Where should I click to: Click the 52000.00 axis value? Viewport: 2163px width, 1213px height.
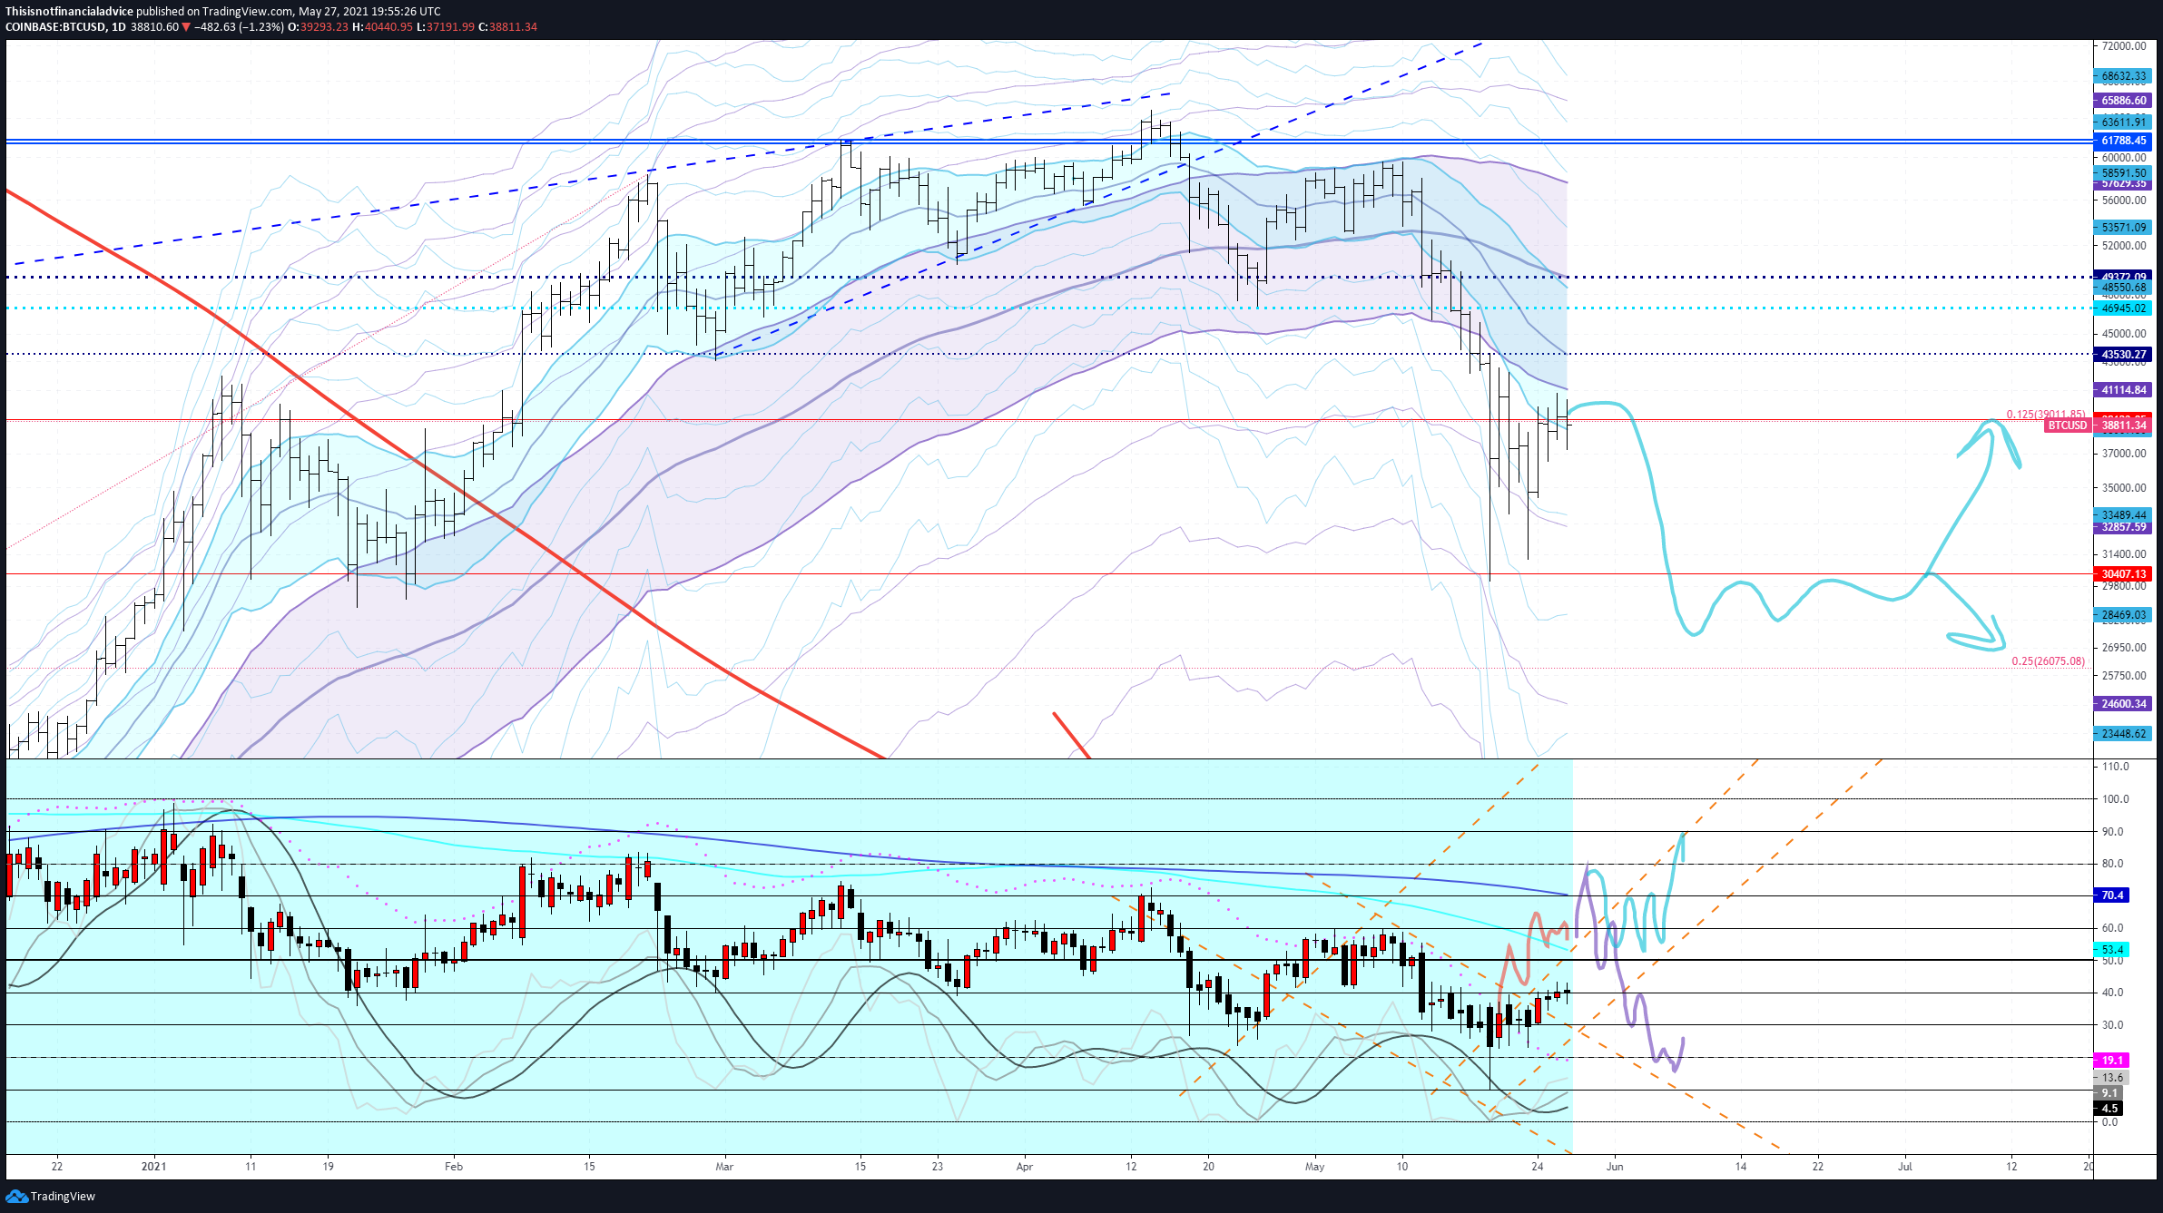coord(2124,246)
